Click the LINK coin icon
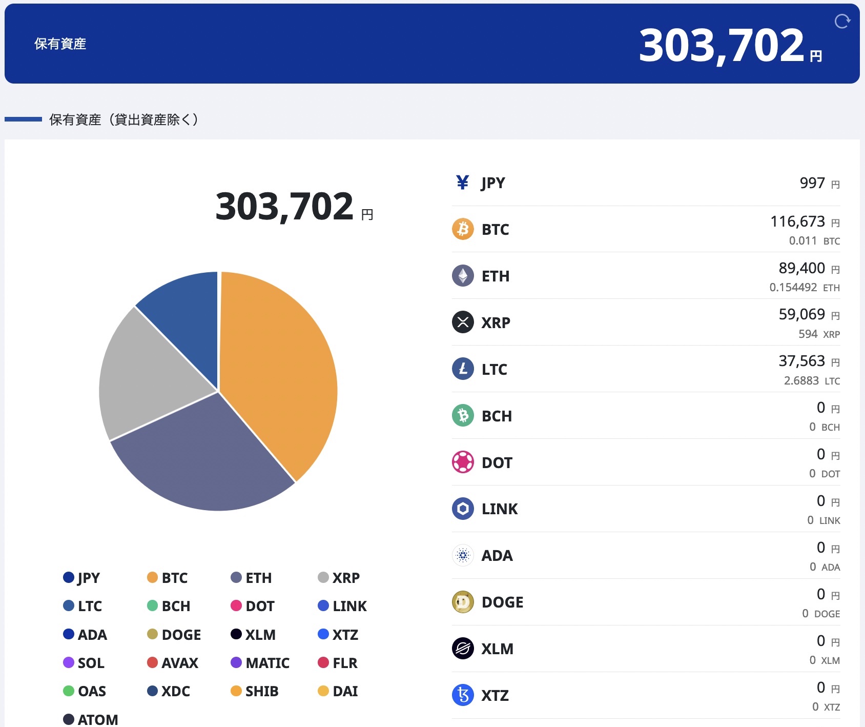865x727 pixels. tap(463, 509)
